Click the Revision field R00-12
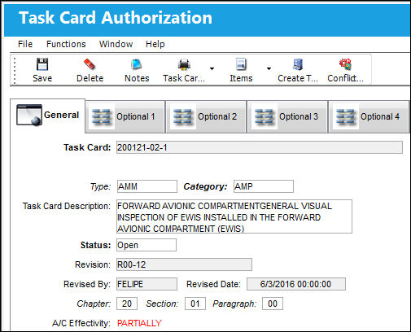411x332 pixels. 184,264
